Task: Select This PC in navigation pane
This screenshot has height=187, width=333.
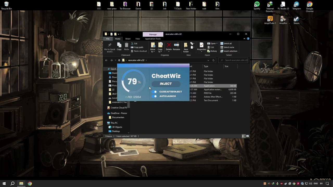Action: click(112, 123)
